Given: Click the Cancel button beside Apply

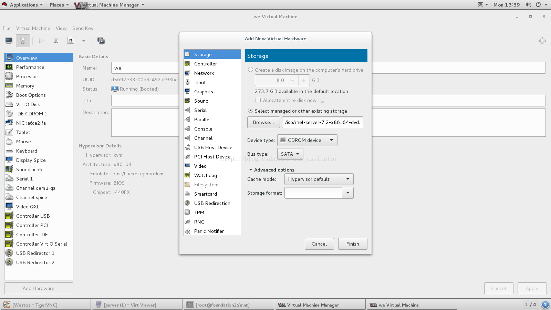Looking at the screenshot, I should click(x=499, y=288).
